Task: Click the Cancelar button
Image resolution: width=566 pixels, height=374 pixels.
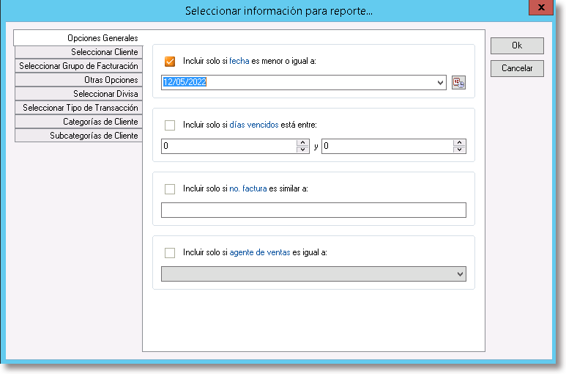Action: (x=517, y=68)
